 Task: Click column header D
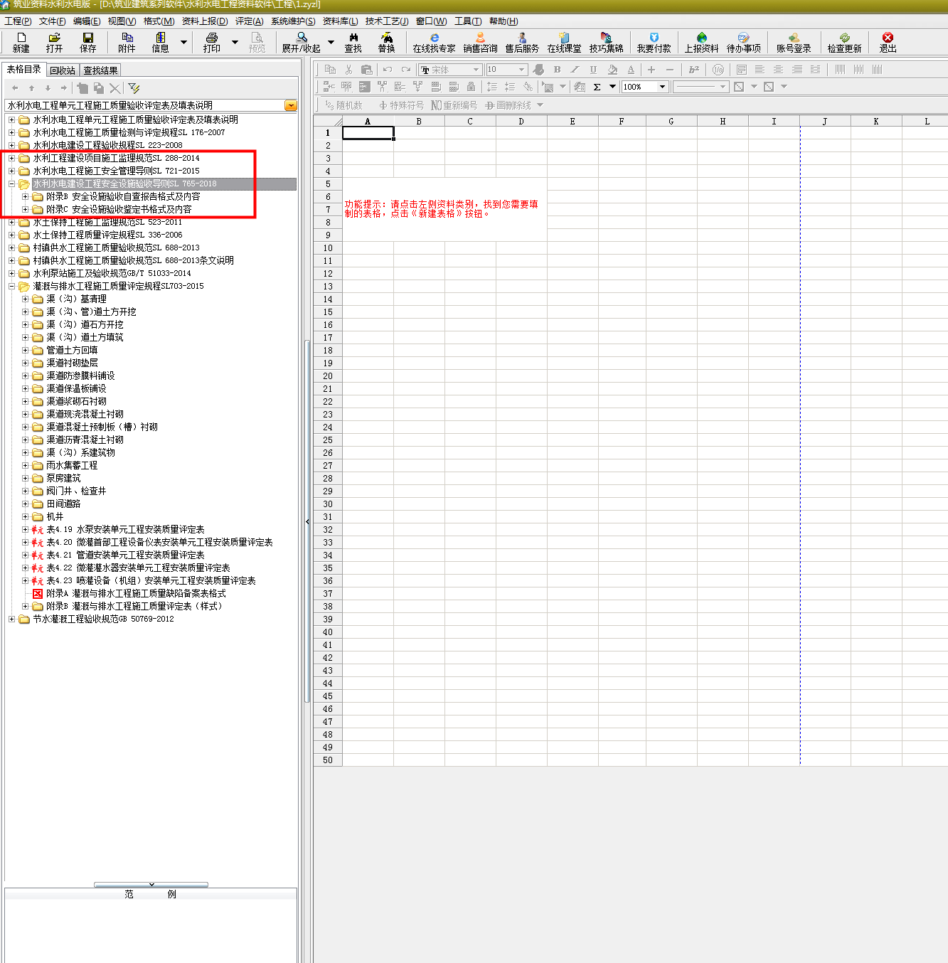click(521, 121)
